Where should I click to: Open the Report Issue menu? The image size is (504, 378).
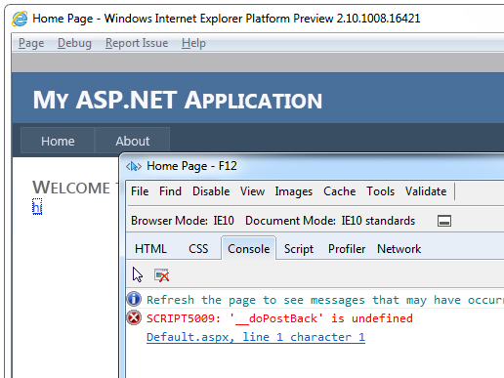point(137,43)
